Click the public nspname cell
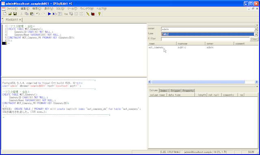The width and height of the screenshot is (260, 155). [x=182, y=48]
